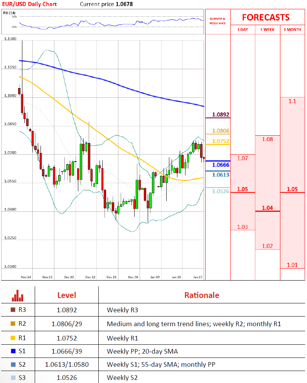Click the 1.1000 price axis label
Screen dimensions: 307x383
(x=10, y=95)
